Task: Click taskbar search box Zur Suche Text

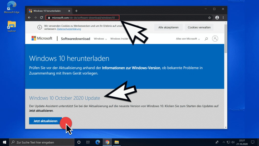Action: pyautogui.click(x=42, y=142)
